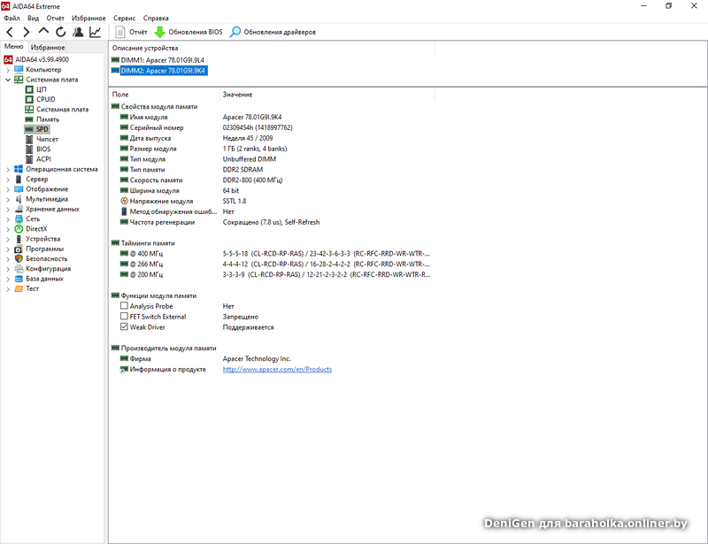
Task: Click the Безопасность shield icon
Action: [x=19, y=258]
